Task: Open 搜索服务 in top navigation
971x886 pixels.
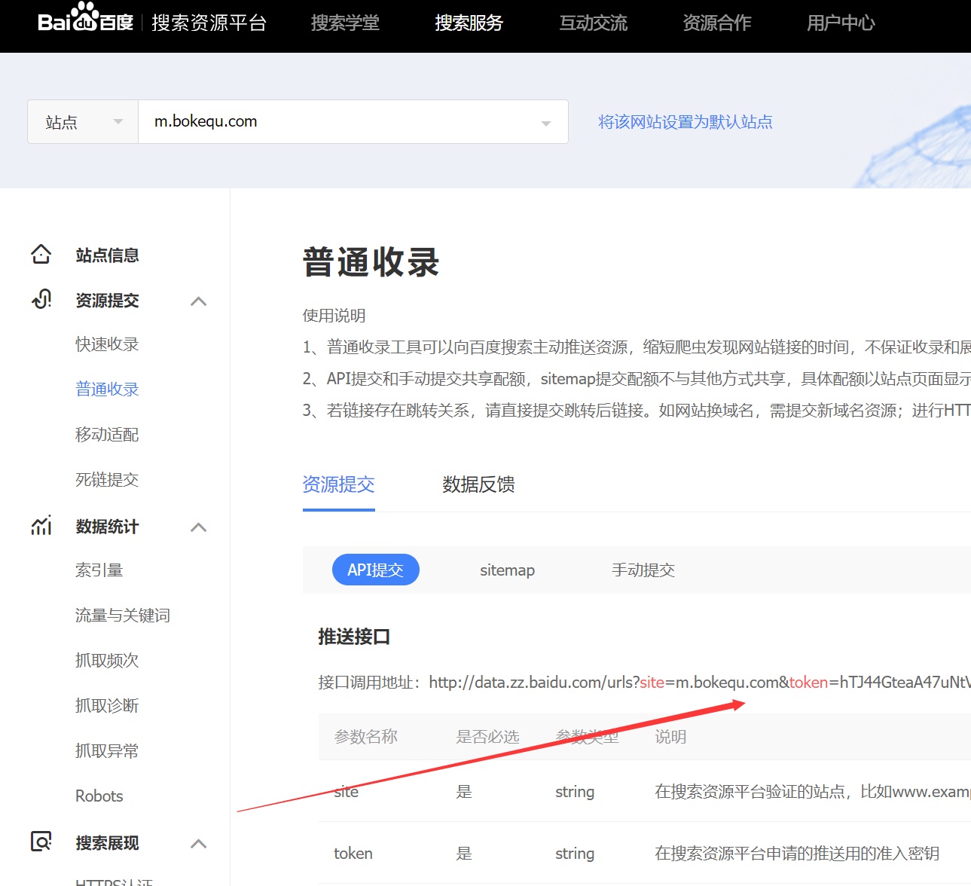Action: pyautogui.click(x=469, y=23)
